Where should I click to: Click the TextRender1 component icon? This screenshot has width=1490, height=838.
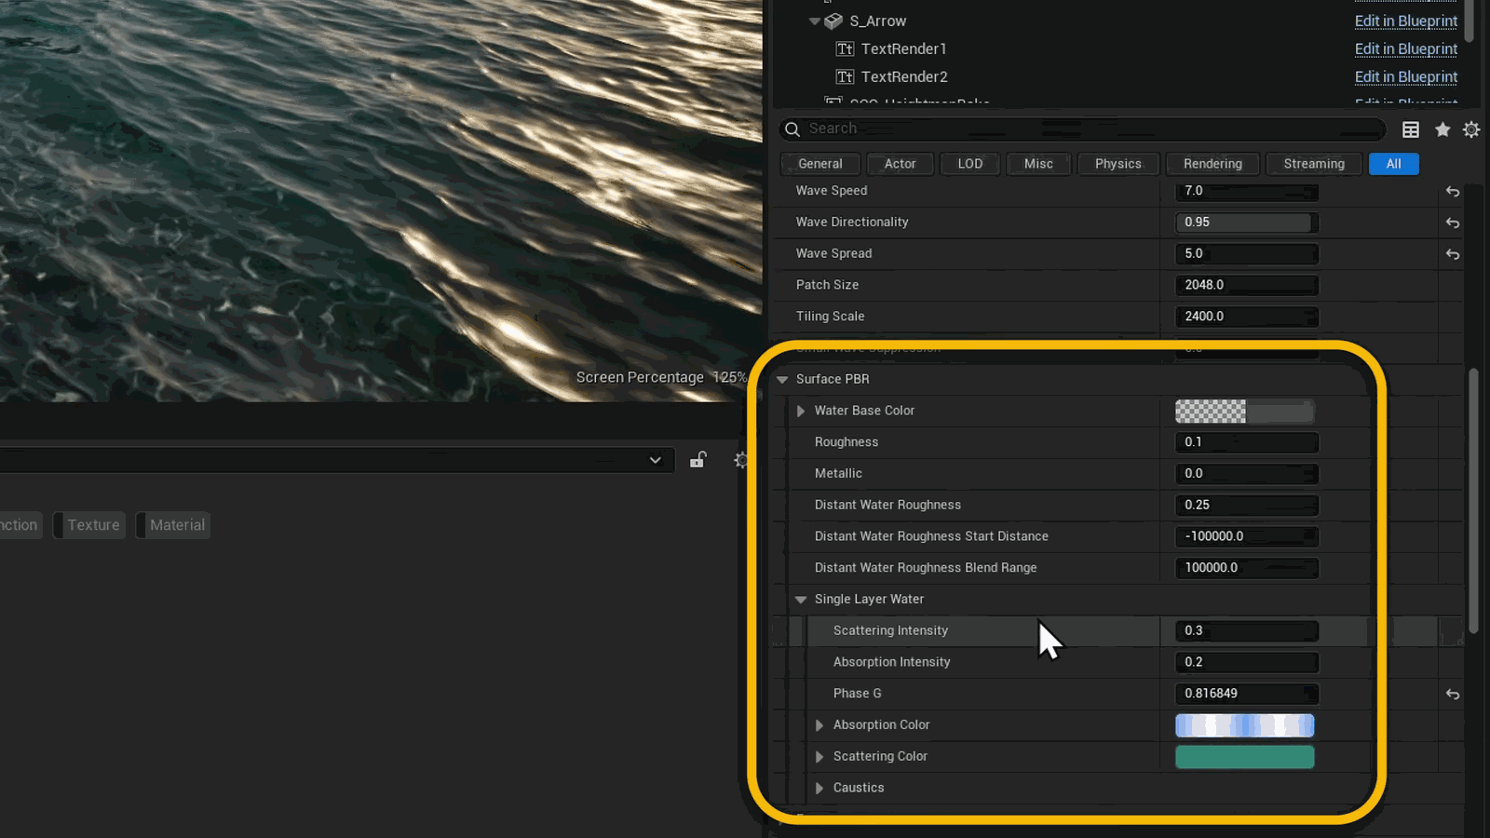point(845,48)
